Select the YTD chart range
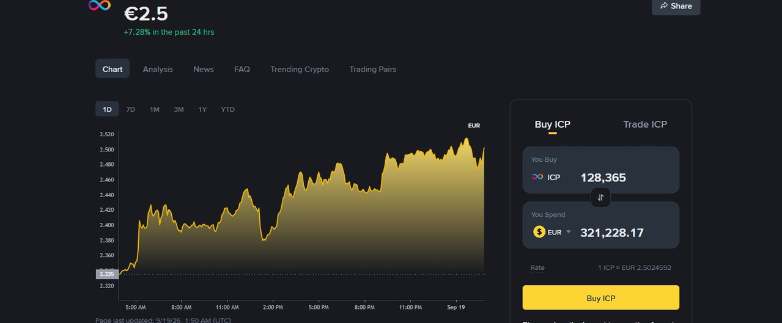The height and width of the screenshot is (323, 782). [228, 109]
